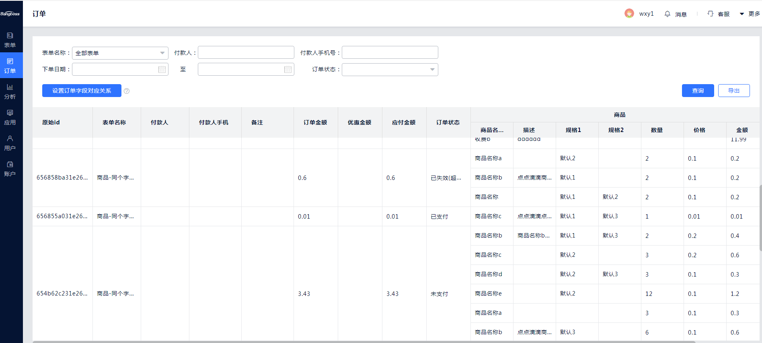Click the 导出 export button
Viewport: 762px width, 343px height.
pyautogui.click(x=733, y=91)
